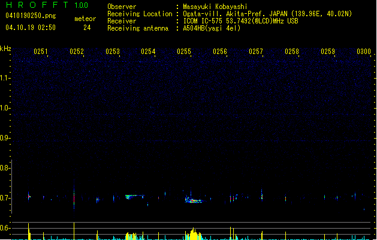Screen dimensions: 377x240
Task: Click the 0258 time marker
Action: point(292,52)
